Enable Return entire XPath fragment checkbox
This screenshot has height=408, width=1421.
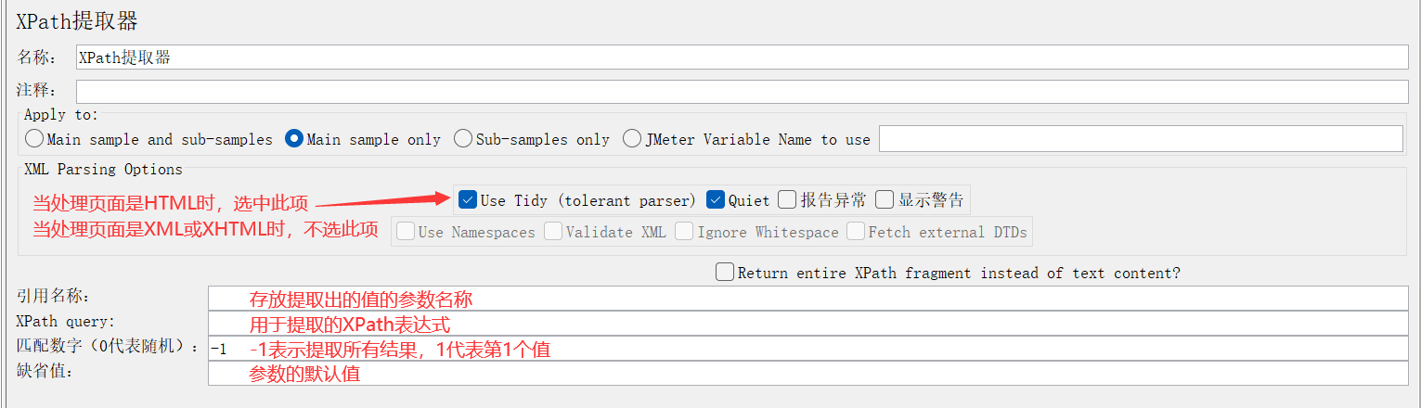tap(725, 273)
